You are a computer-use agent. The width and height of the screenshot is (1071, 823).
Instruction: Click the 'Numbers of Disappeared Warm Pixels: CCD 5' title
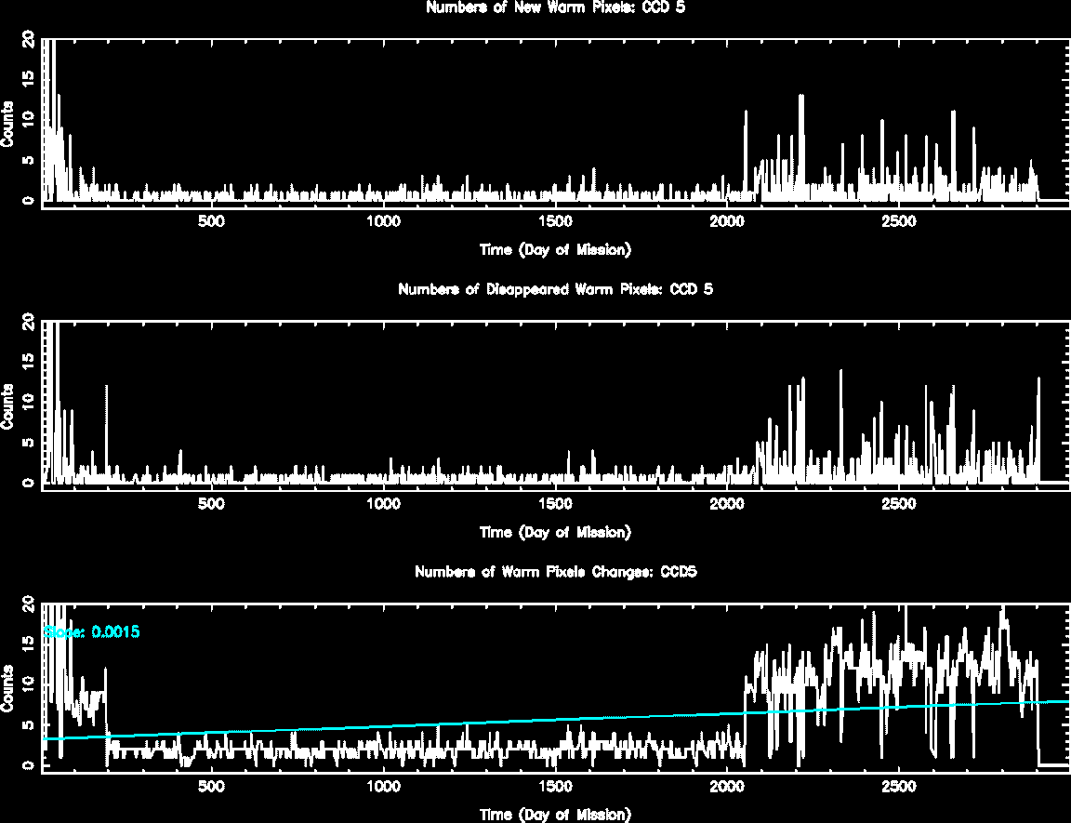coord(555,289)
